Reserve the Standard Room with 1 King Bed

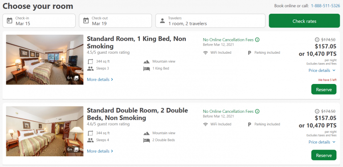(x=324, y=89)
